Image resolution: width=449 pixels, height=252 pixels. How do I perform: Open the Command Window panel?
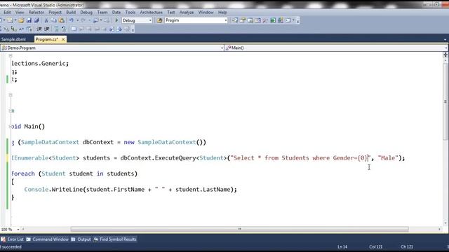(48, 239)
